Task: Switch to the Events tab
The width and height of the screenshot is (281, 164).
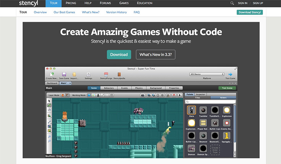Action: (124, 88)
